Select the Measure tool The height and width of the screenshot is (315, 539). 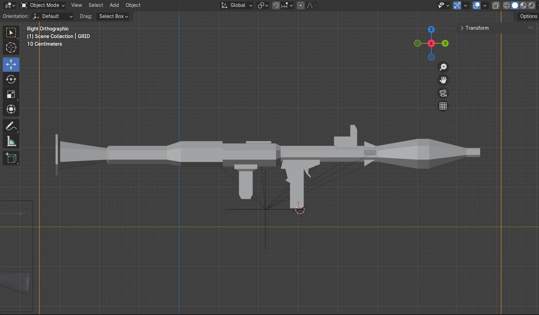click(11, 141)
